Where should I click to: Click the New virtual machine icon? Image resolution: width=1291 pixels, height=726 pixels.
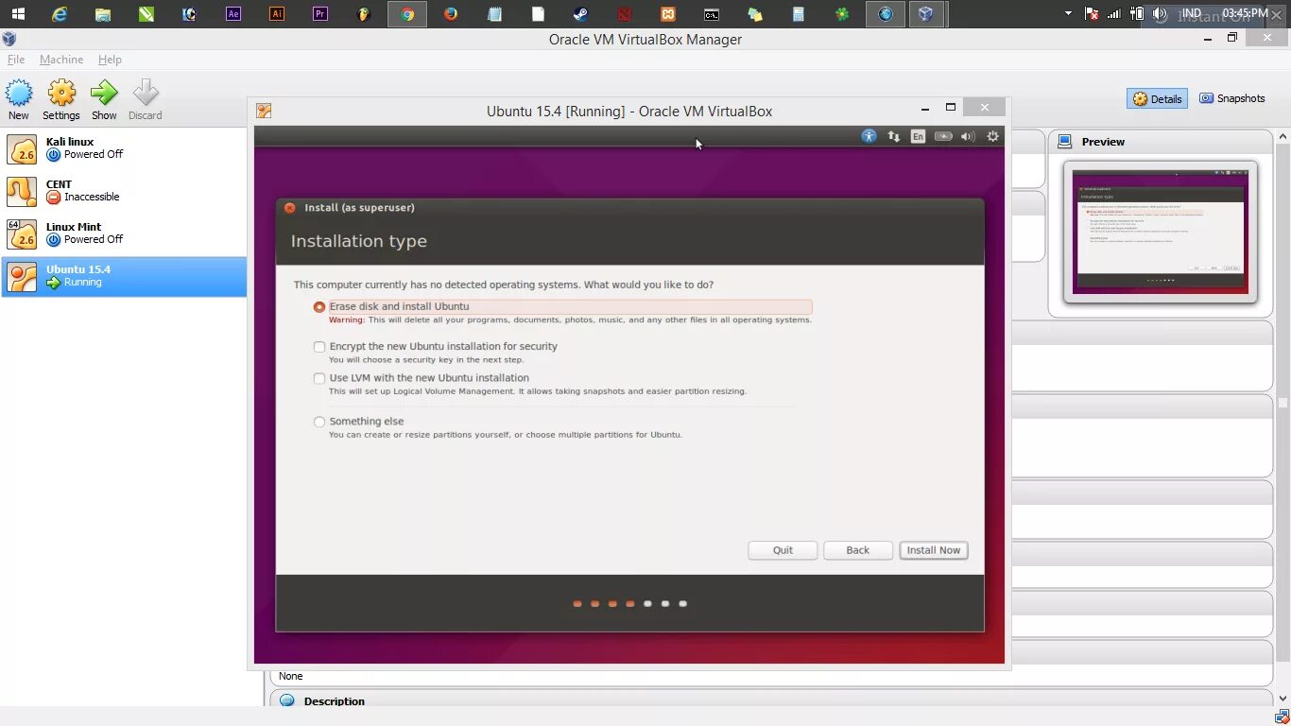point(19,94)
